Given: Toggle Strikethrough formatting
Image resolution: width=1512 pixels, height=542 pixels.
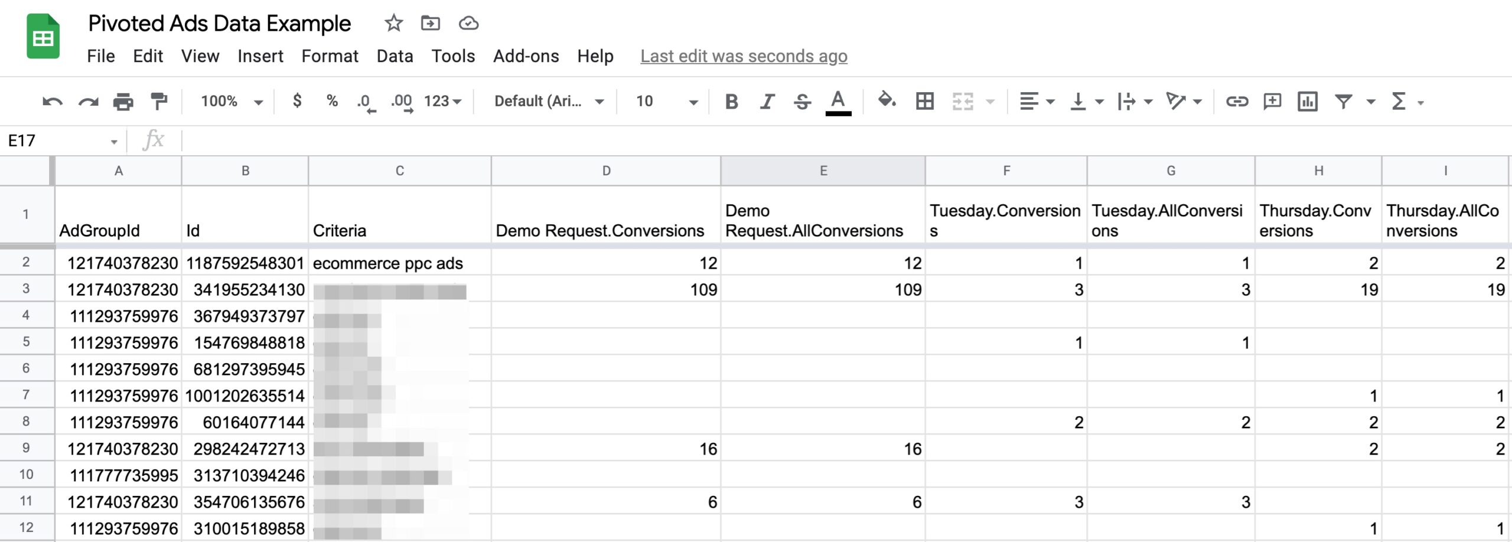Looking at the screenshot, I should click(x=801, y=102).
